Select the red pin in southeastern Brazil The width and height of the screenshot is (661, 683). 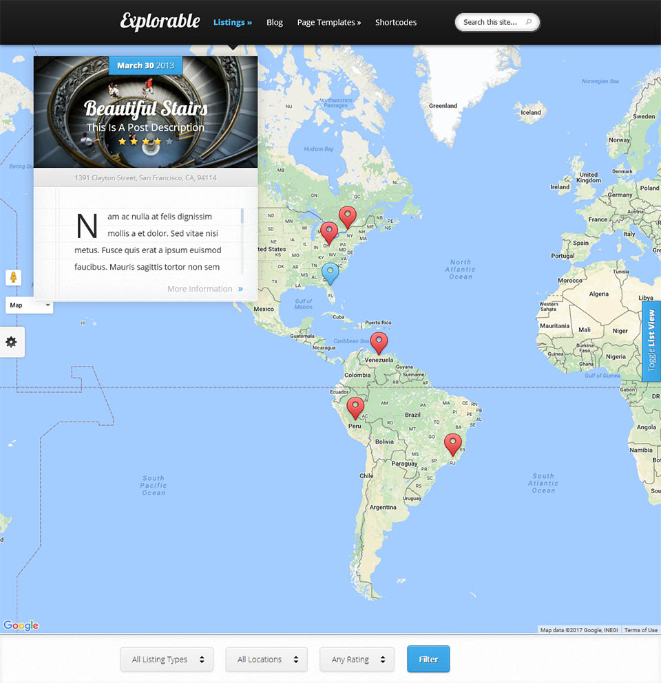[452, 444]
